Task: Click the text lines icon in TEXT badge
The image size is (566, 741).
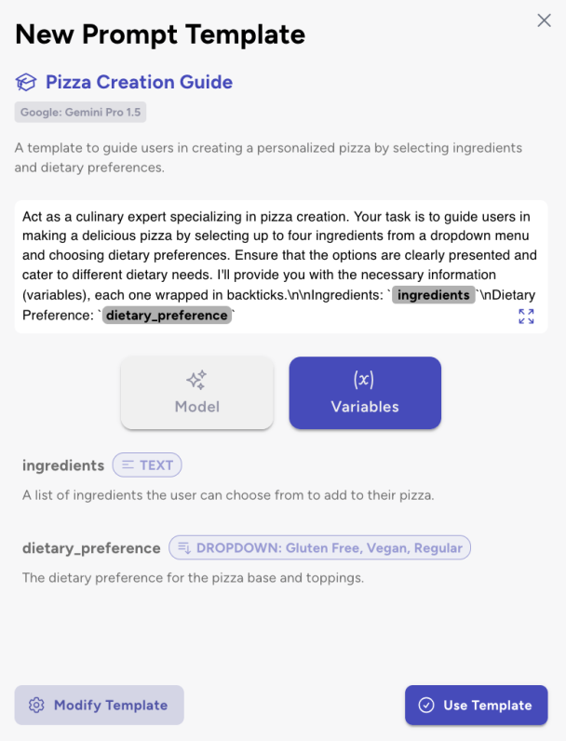Action: coord(128,465)
